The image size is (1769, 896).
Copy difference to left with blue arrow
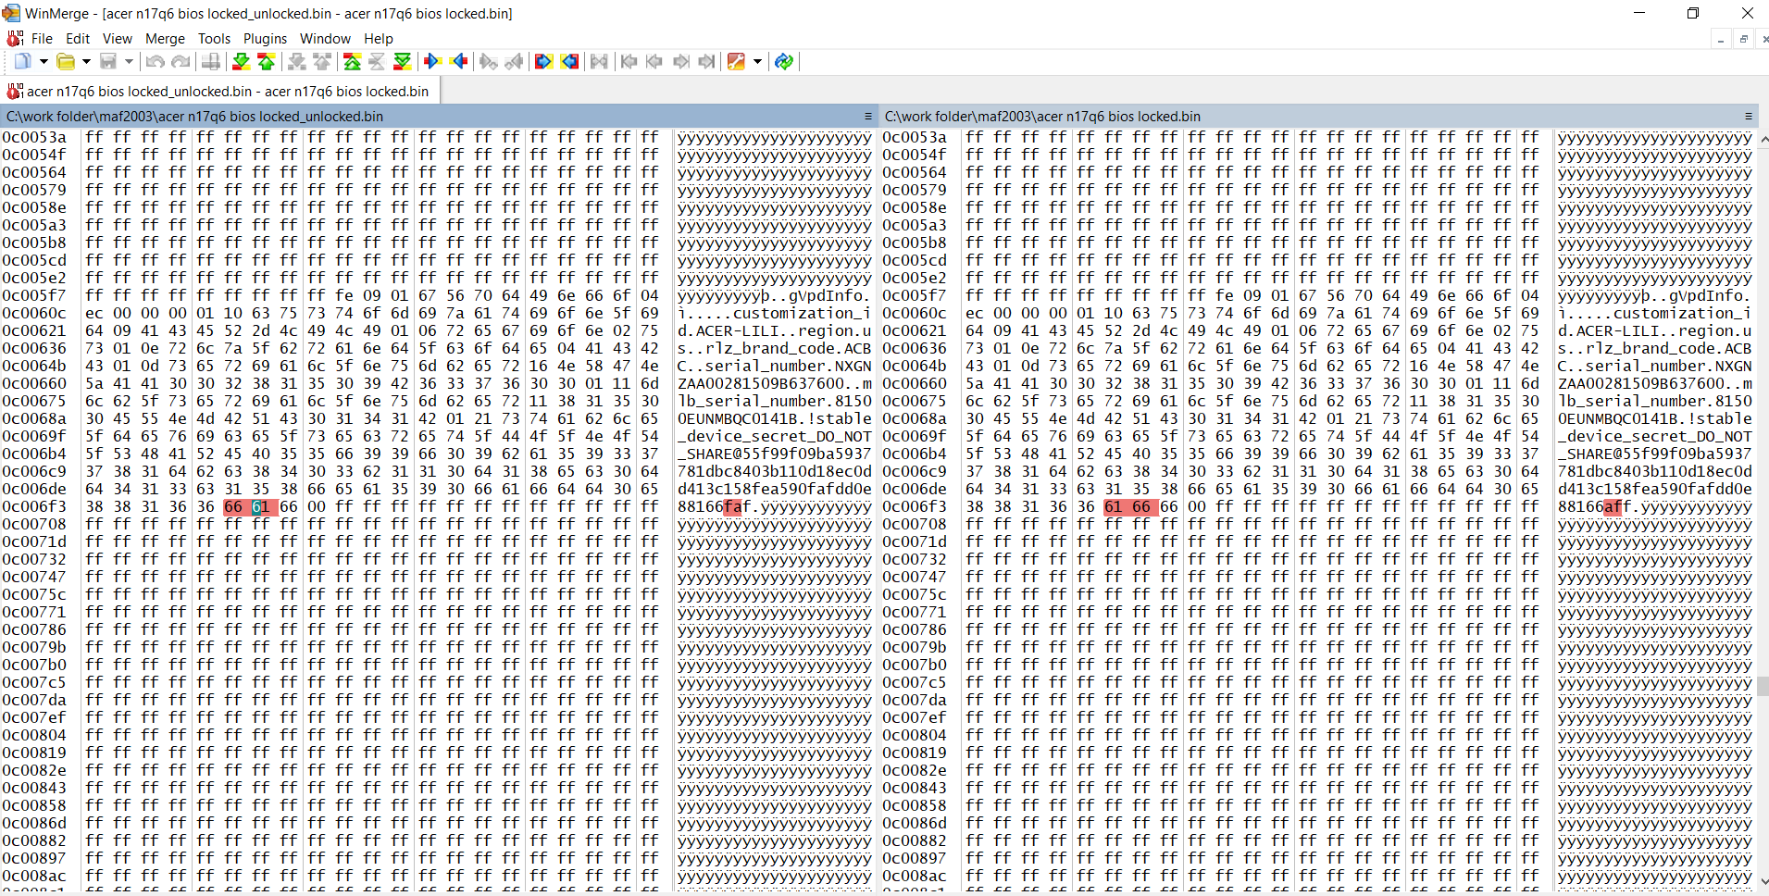pos(458,61)
